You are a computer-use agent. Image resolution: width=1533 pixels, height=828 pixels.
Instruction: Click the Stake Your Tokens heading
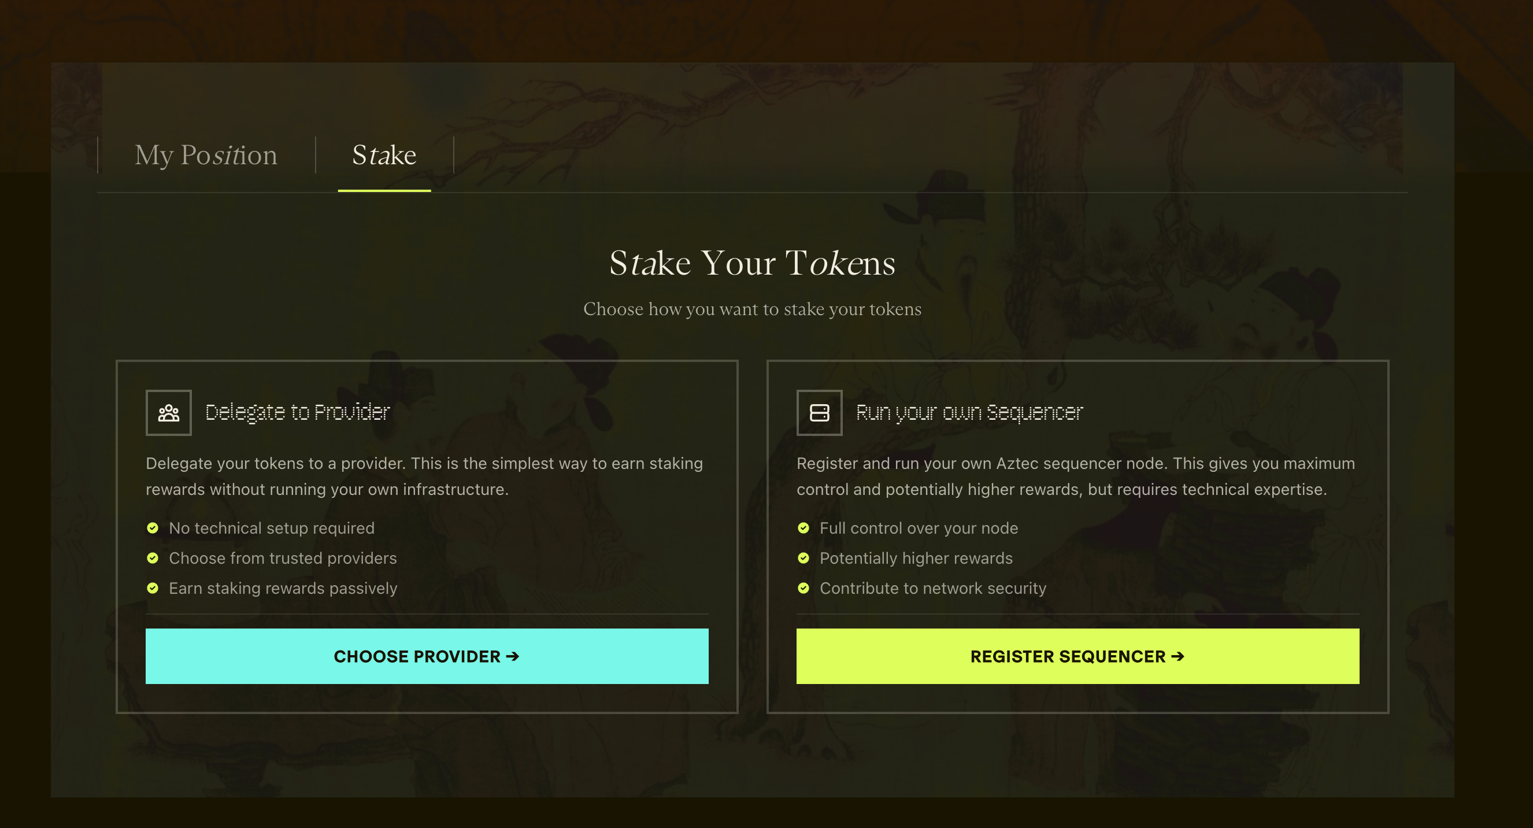[x=752, y=263]
